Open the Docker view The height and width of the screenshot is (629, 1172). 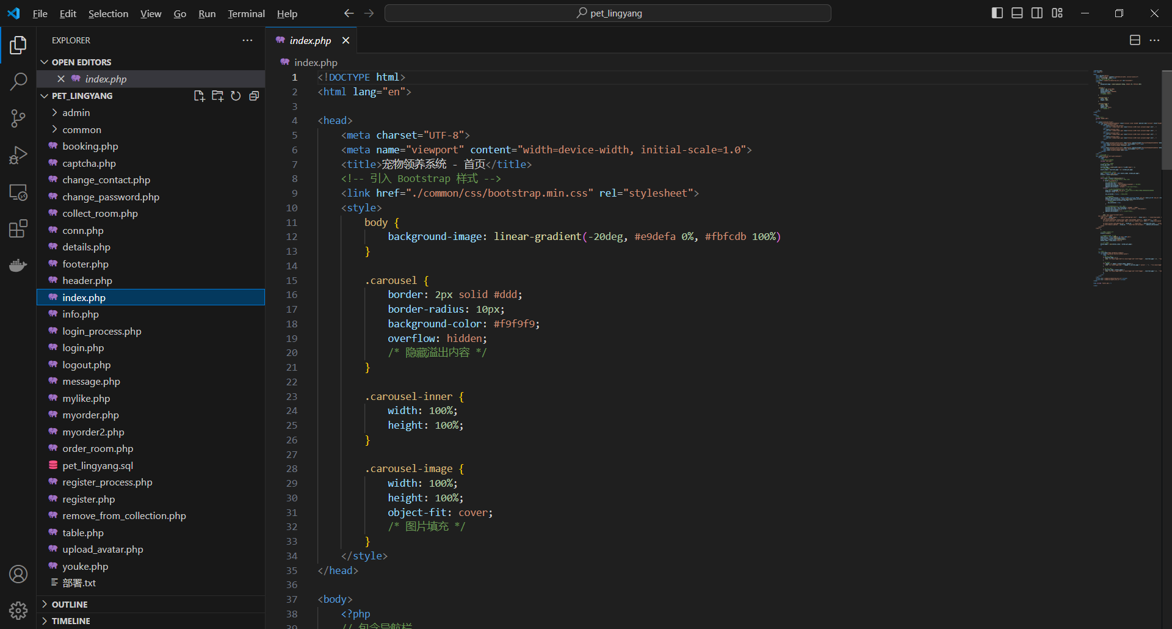pos(18,266)
